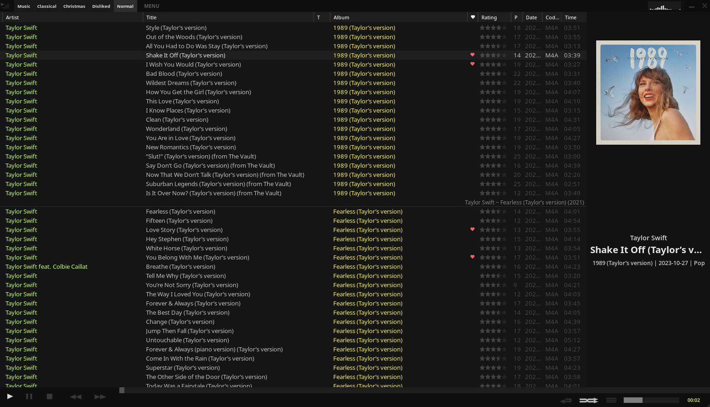Skip to the next track
Screen dimensions: 710x407
100,397
